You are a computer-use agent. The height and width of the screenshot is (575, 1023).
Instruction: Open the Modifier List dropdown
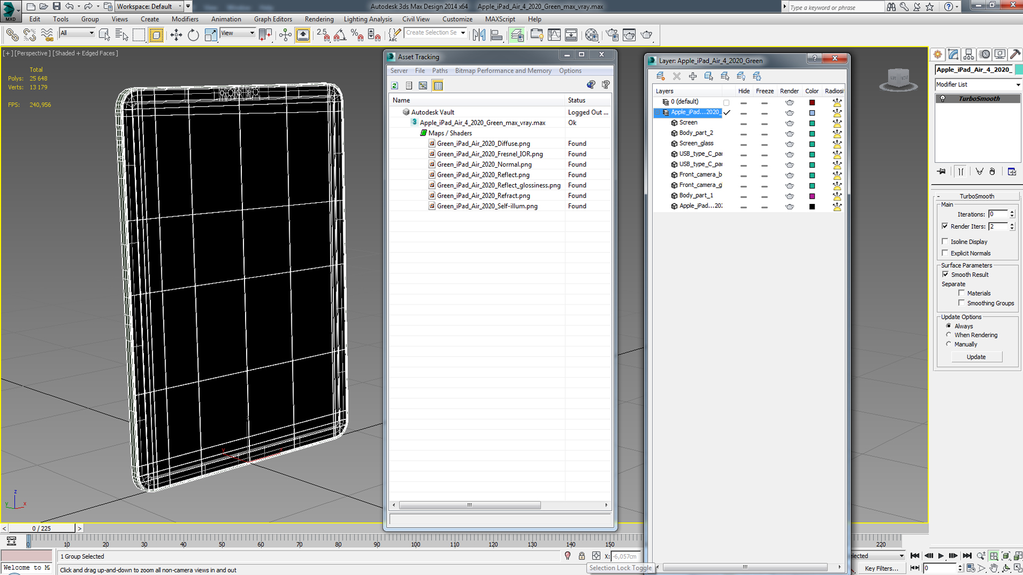978,85
